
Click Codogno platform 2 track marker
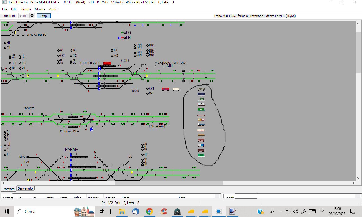pos(100,73)
